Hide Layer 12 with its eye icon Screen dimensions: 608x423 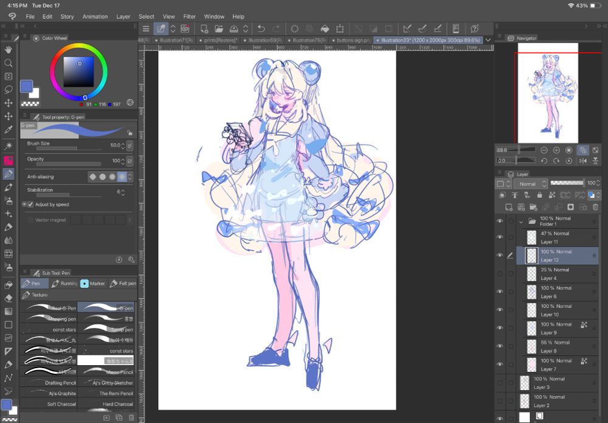tap(500, 256)
